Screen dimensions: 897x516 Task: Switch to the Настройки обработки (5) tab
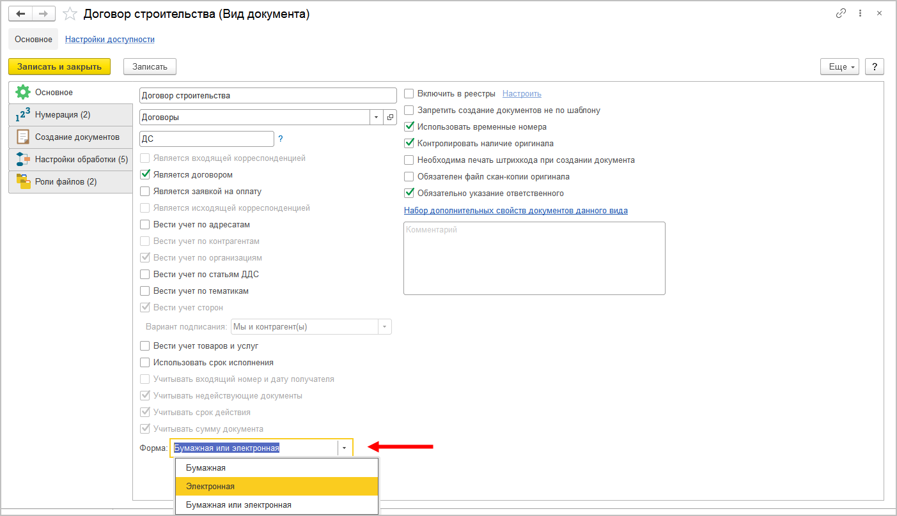coord(71,159)
